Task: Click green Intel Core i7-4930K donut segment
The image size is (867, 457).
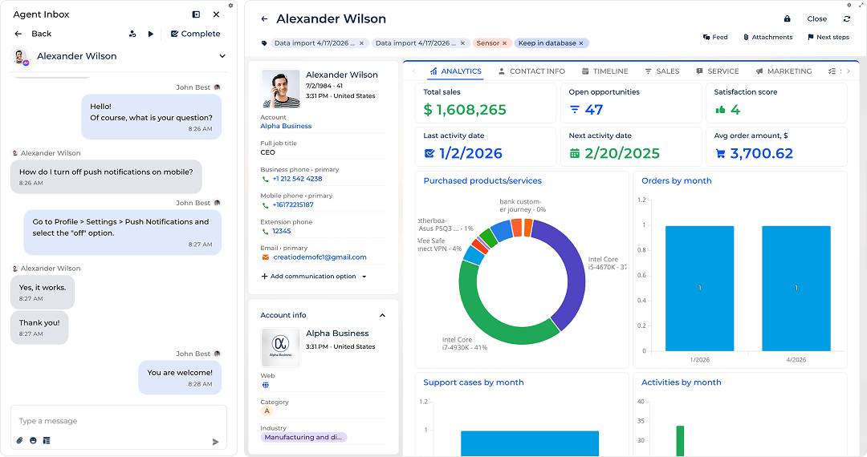Action: (x=492, y=325)
